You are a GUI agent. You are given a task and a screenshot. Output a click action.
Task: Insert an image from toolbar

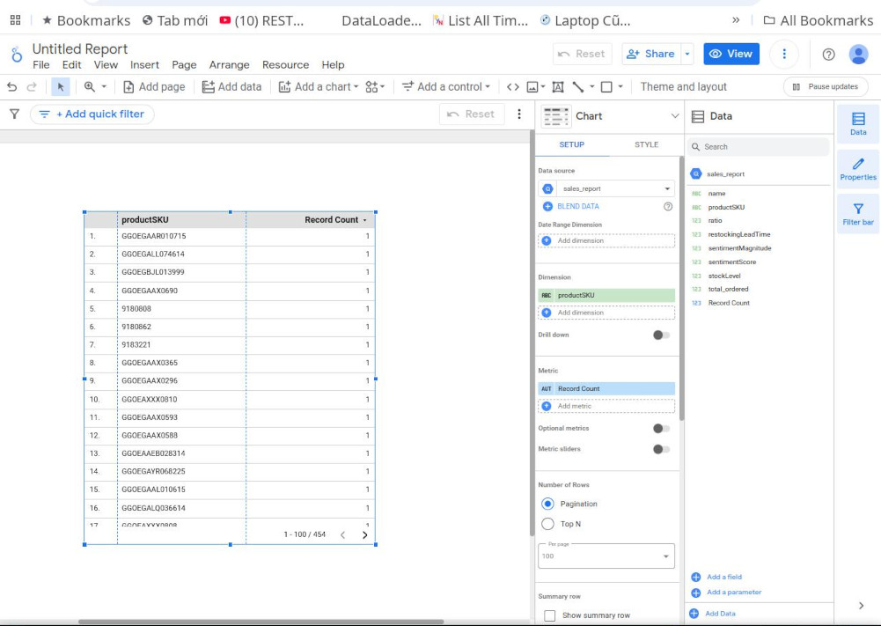pos(532,86)
